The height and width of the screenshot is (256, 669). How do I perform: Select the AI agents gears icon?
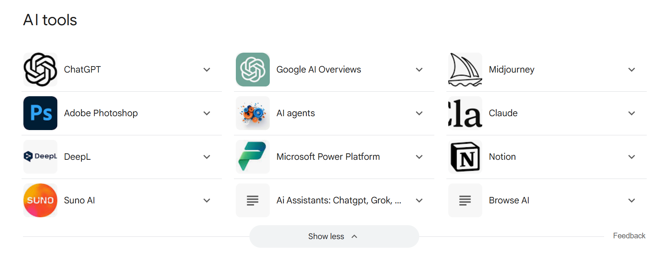252,113
